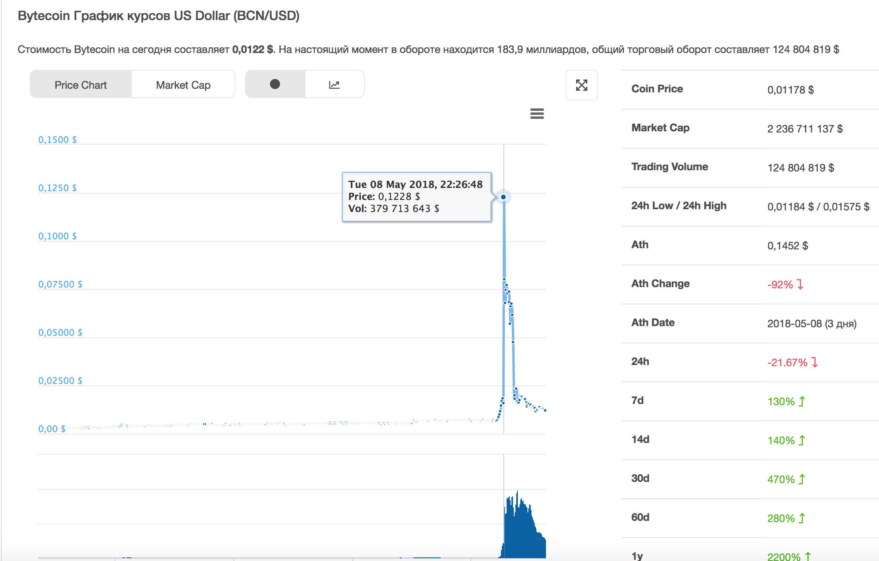This screenshot has width=879, height=561.
Task: Click the 24h change -21.67% value
Action: 792,363
